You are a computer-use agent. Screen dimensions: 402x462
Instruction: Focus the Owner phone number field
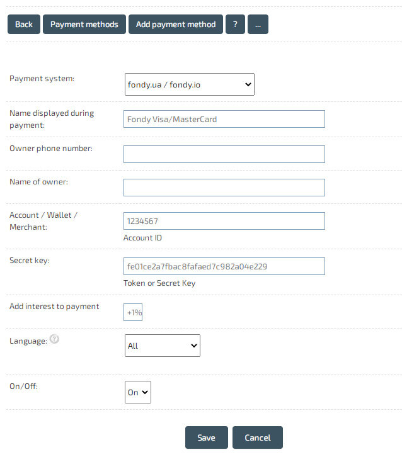[x=224, y=154]
